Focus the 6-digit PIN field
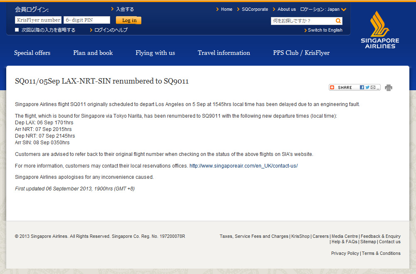 87,20
